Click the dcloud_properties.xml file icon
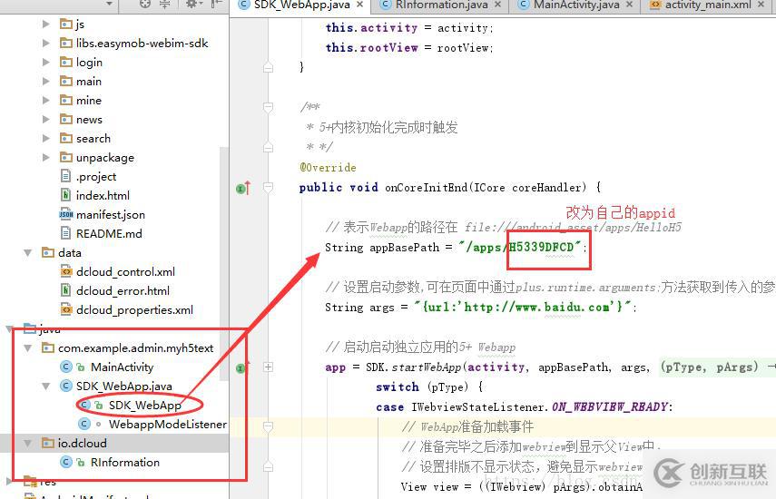This screenshot has width=776, height=499. (x=66, y=309)
